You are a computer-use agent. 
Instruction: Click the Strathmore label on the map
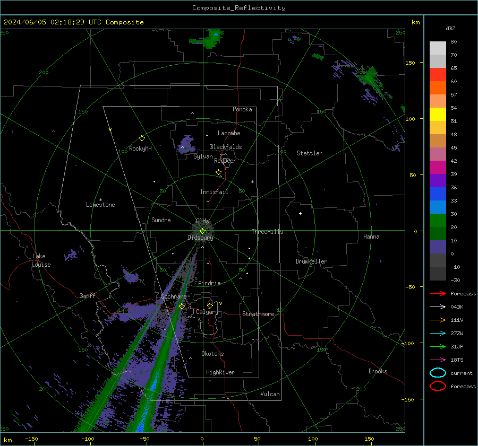tap(258, 314)
